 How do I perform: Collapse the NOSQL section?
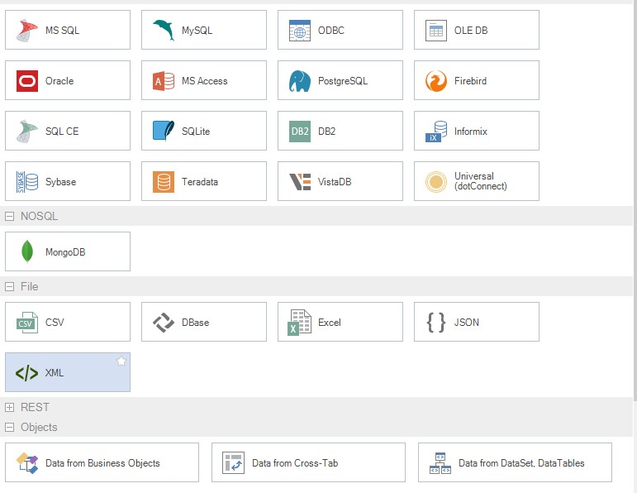click(x=9, y=217)
